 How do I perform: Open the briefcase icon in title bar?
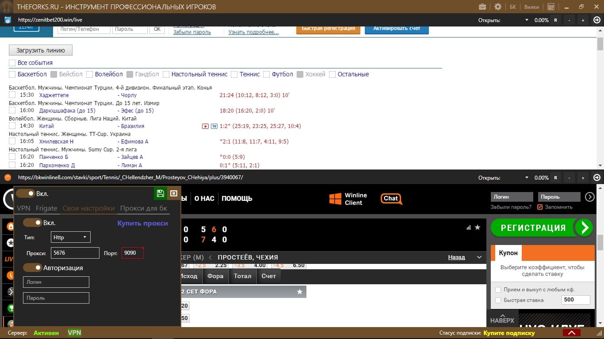(x=483, y=7)
